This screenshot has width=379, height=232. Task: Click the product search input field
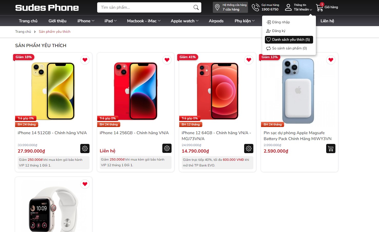coord(145,7)
